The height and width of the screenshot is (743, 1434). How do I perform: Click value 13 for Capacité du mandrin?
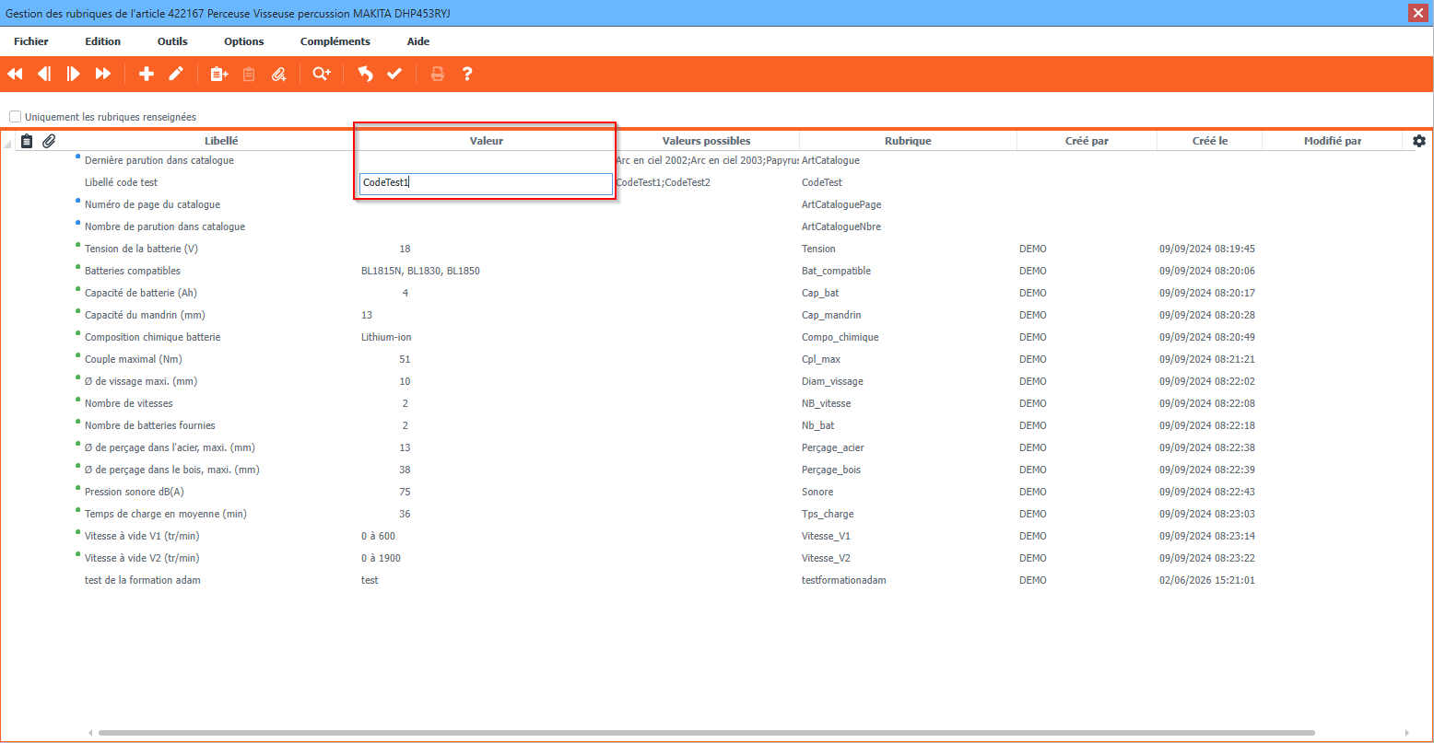[x=367, y=315]
